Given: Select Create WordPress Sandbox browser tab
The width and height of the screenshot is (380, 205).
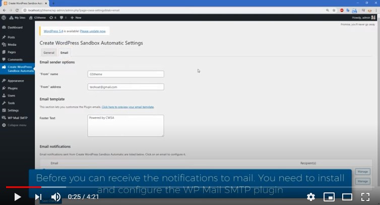Looking at the screenshot, I should click(25, 4).
